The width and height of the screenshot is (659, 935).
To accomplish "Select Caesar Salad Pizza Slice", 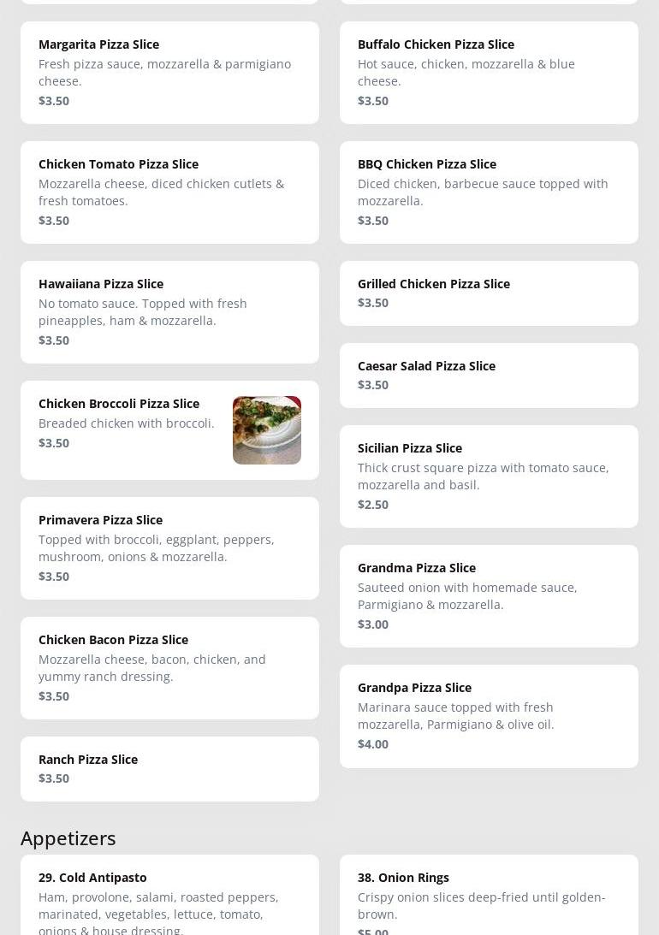I will (x=489, y=375).
